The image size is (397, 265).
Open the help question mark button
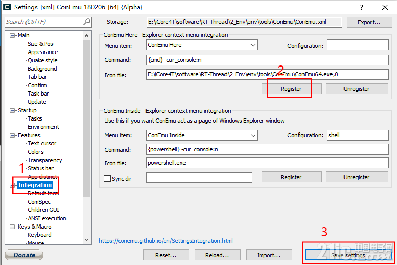pos(362,7)
